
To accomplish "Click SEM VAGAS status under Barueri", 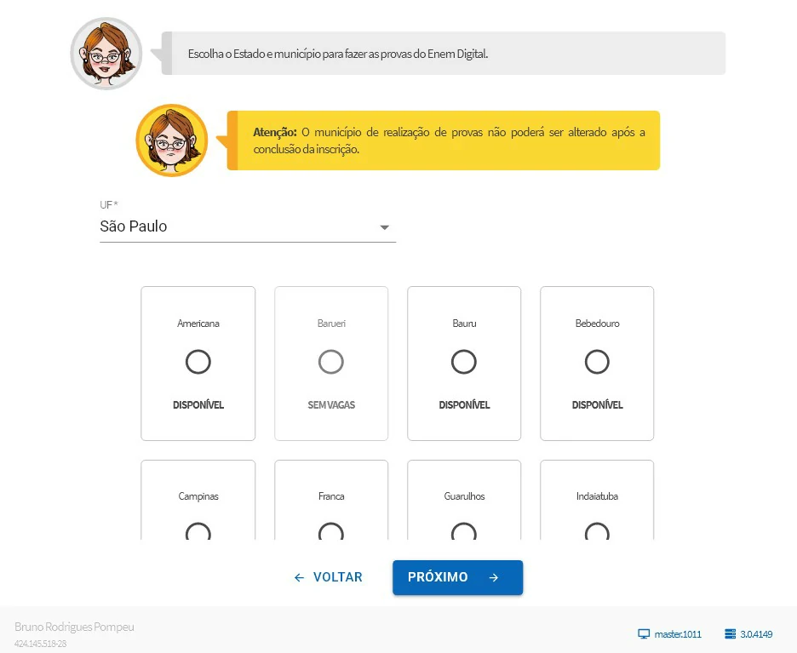I will pyautogui.click(x=331, y=405).
